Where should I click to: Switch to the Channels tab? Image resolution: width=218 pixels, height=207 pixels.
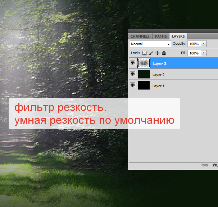[140, 37]
